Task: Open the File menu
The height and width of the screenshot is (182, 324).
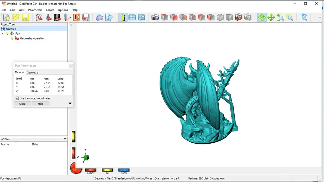Action: tap(4, 10)
